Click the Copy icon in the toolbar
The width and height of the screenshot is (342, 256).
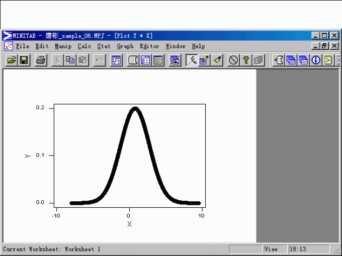click(x=70, y=60)
